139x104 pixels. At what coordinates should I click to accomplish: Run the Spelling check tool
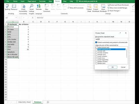click(x=8, y=7)
